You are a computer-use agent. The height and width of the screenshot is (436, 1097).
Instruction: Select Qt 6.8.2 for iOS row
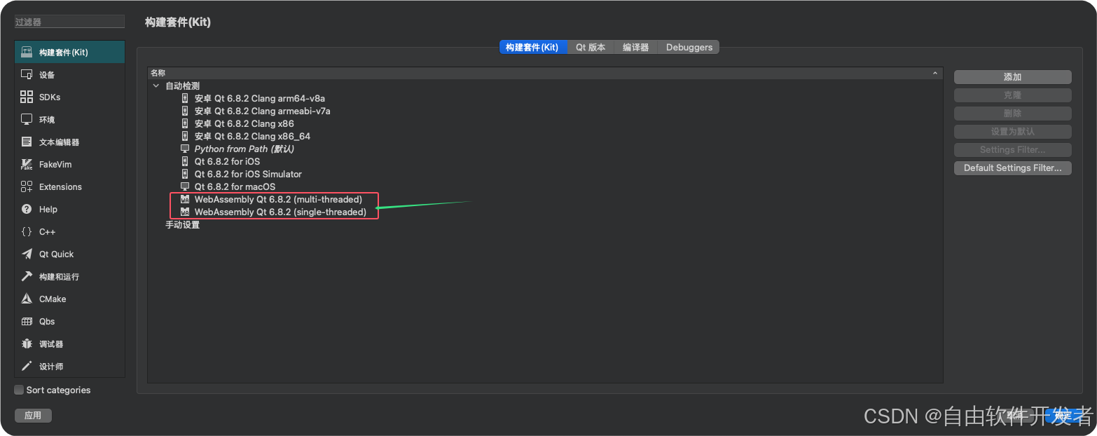click(545, 162)
